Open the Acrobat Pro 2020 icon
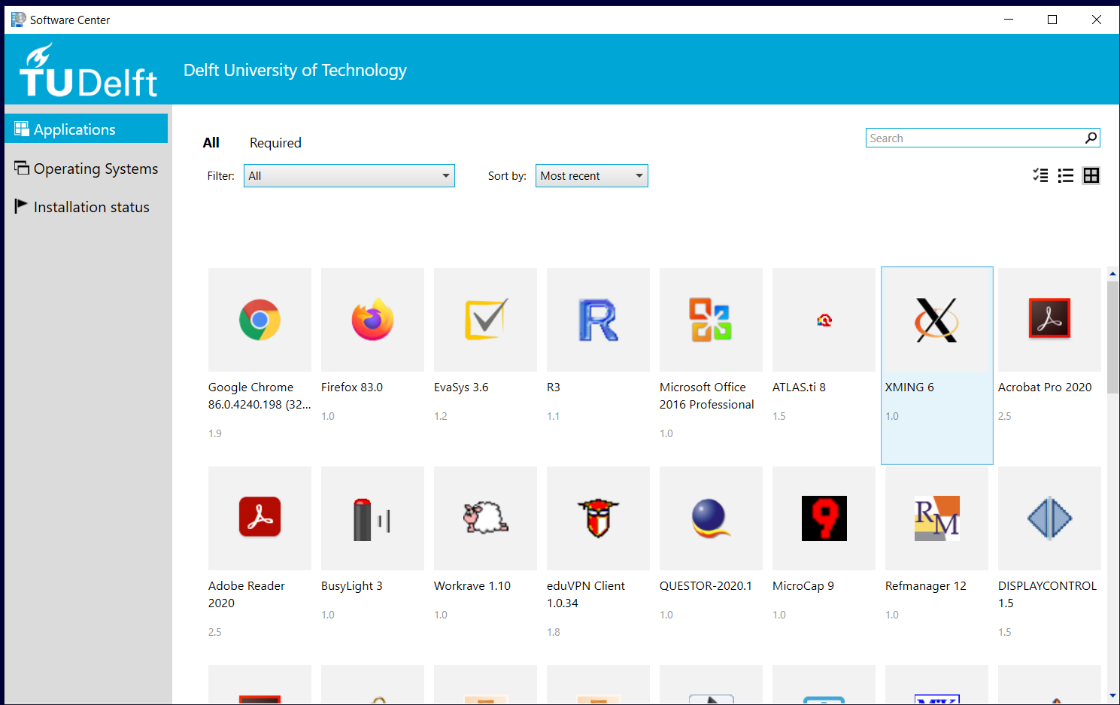Image resolution: width=1120 pixels, height=705 pixels. tap(1049, 320)
